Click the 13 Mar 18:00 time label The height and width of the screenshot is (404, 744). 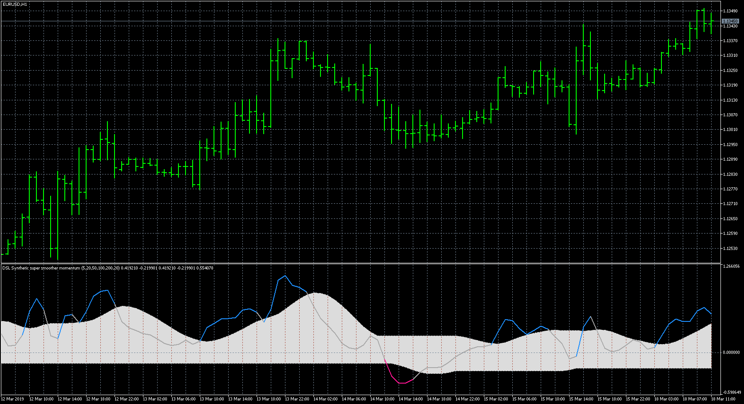point(269,399)
